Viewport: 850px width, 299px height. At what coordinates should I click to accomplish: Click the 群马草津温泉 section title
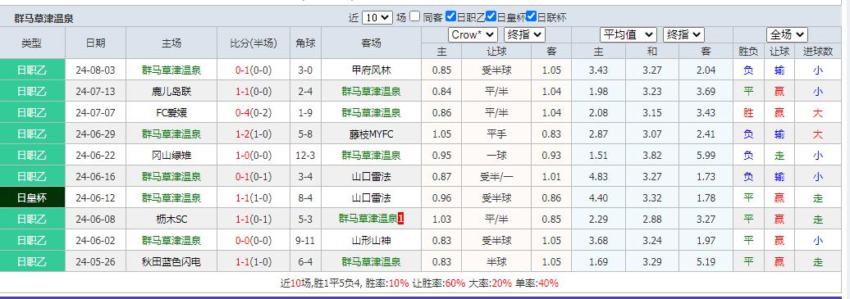(x=44, y=19)
